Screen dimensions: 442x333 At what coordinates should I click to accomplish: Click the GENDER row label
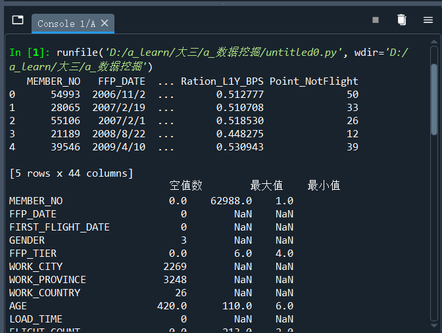click(x=27, y=240)
